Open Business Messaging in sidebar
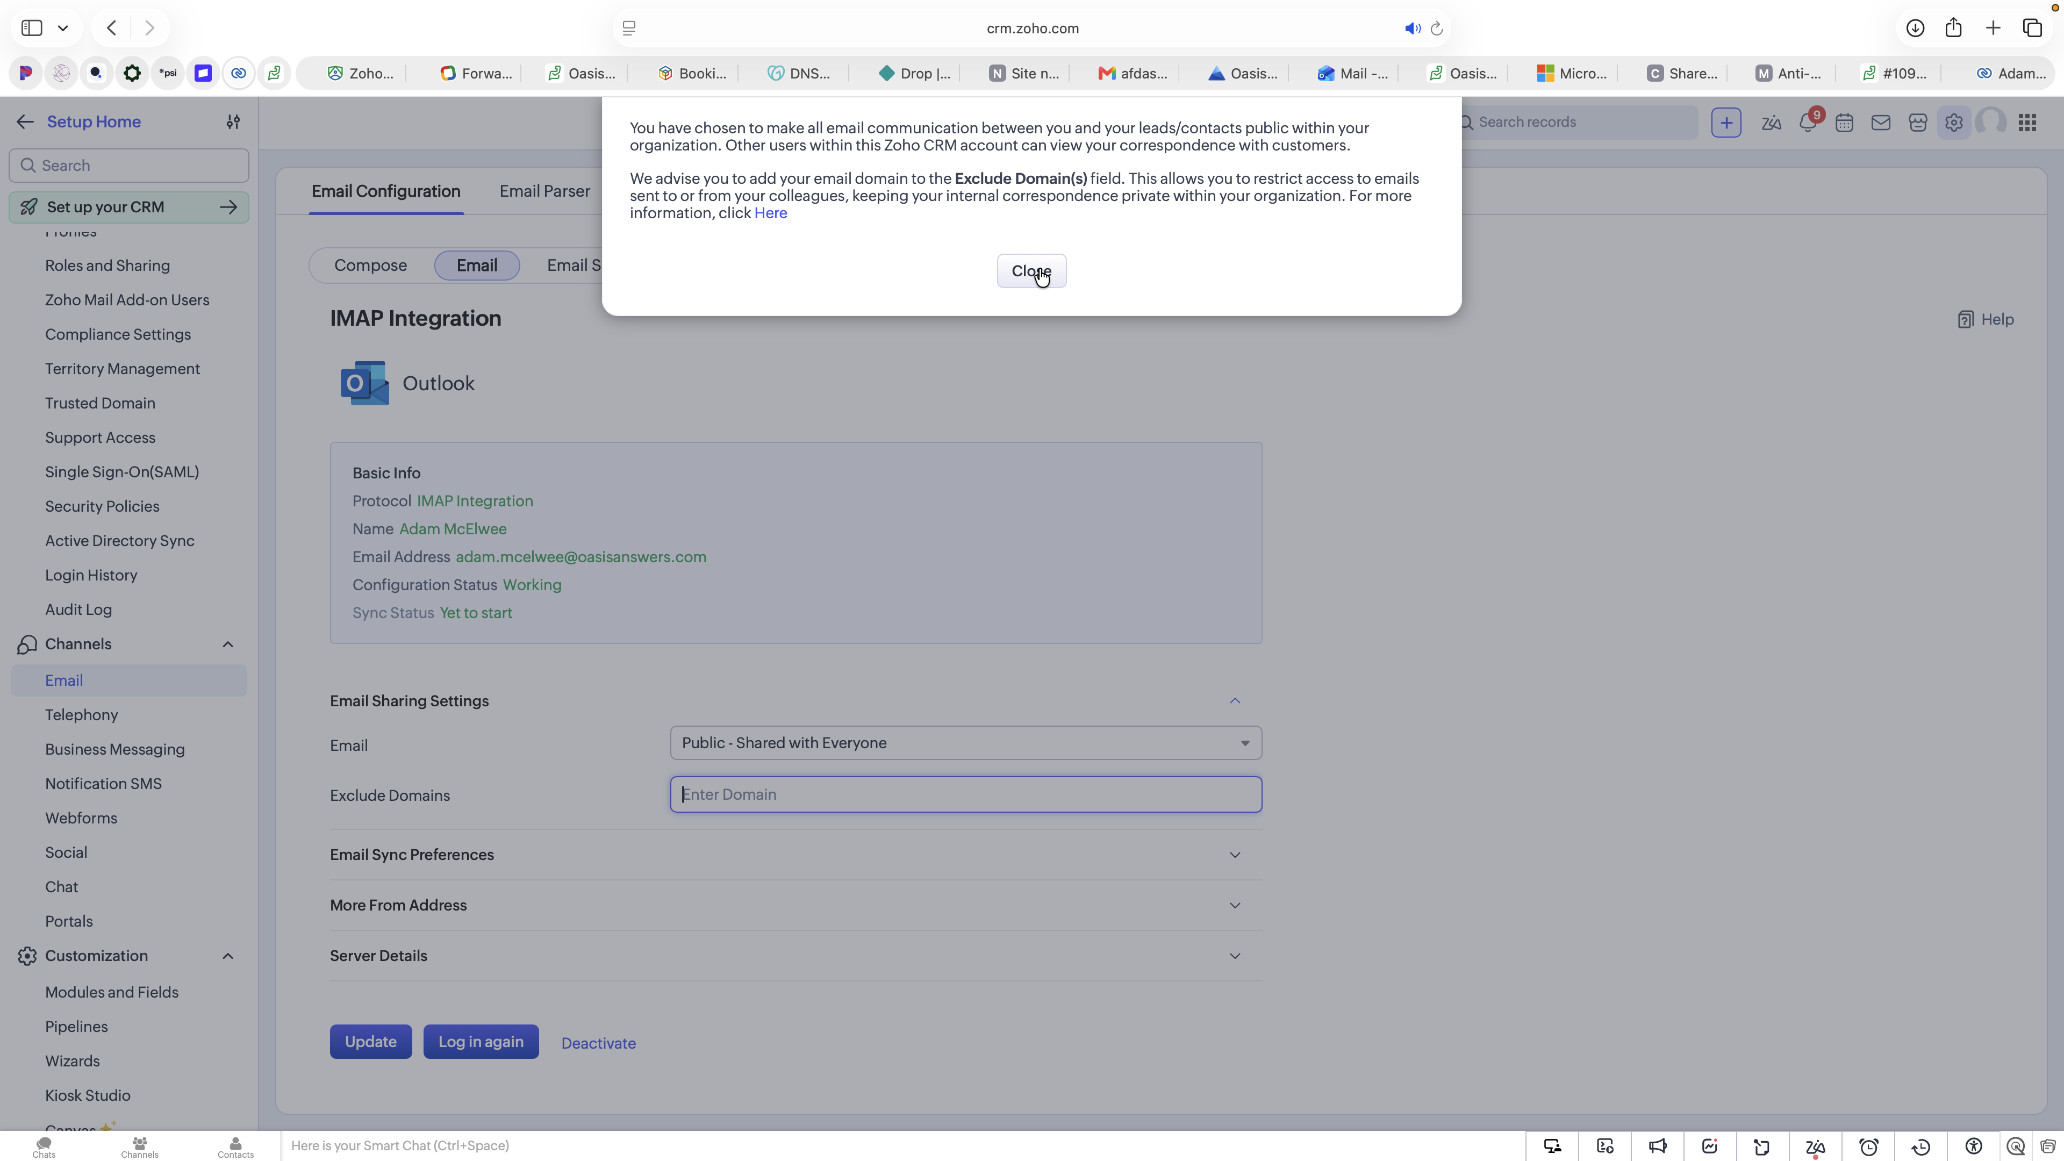The image size is (2064, 1161). [x=114, y=749]
